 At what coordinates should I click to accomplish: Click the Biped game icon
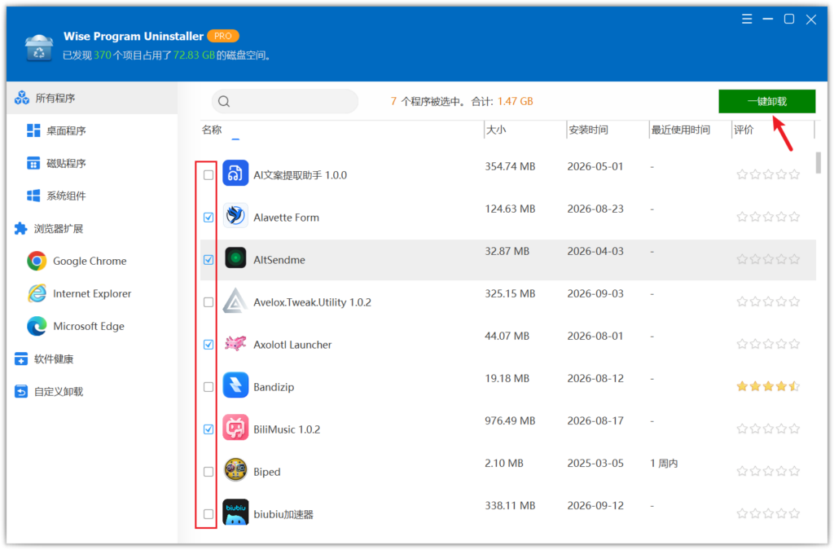(x=235, y=471)
